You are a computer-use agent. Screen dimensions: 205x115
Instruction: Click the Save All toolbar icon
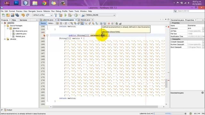coord(17,15)
